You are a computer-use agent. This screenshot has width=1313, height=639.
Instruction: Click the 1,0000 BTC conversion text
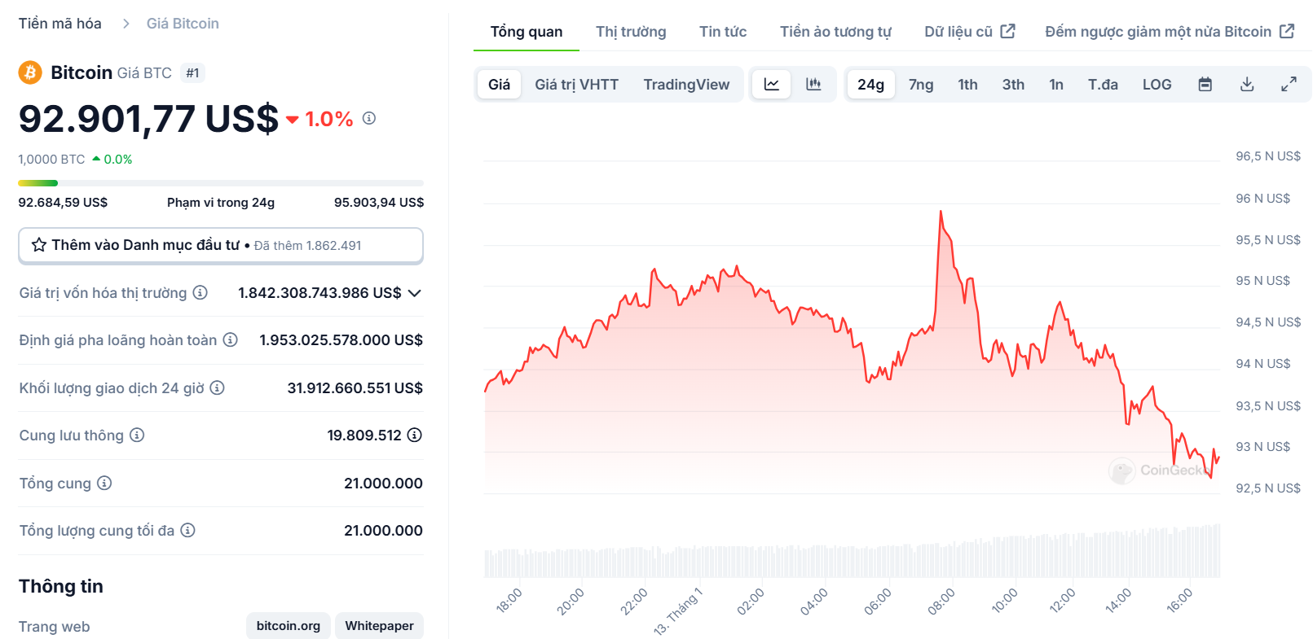coord(51,160)
